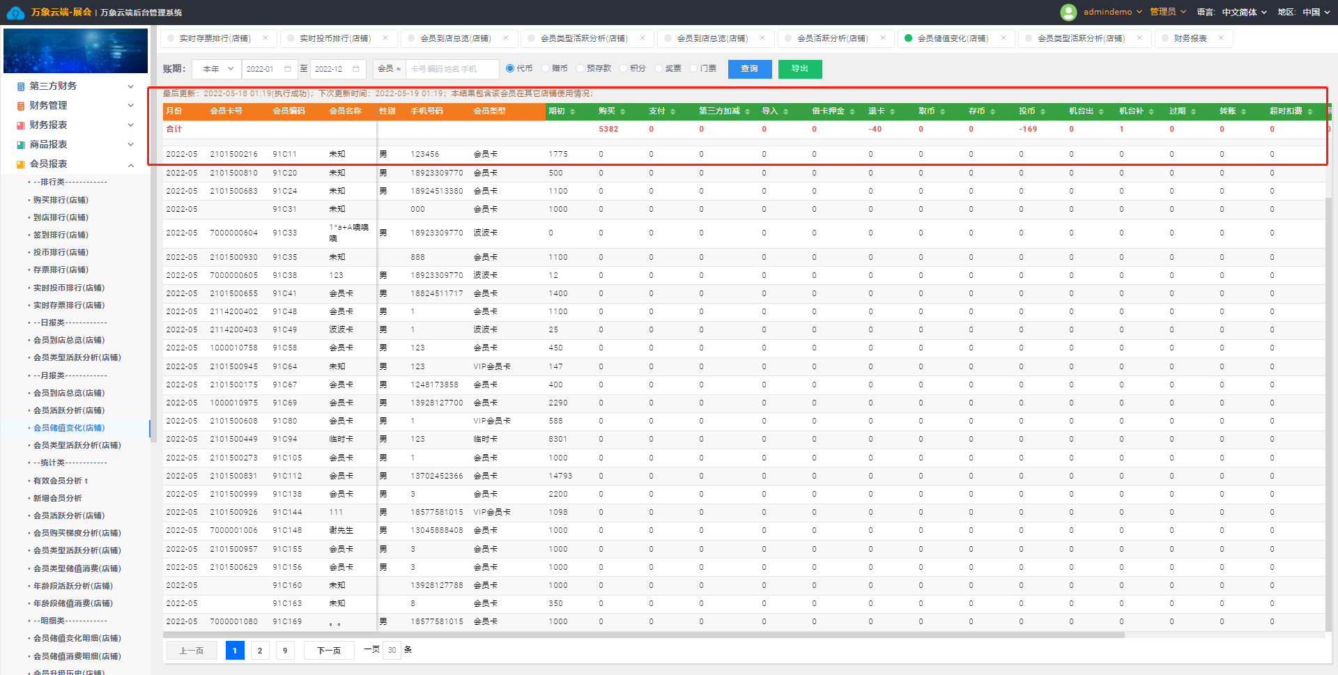Screen dimensions: 1338x675
Task: Select the 门票 radio button
Action: (x=693, y=68)
